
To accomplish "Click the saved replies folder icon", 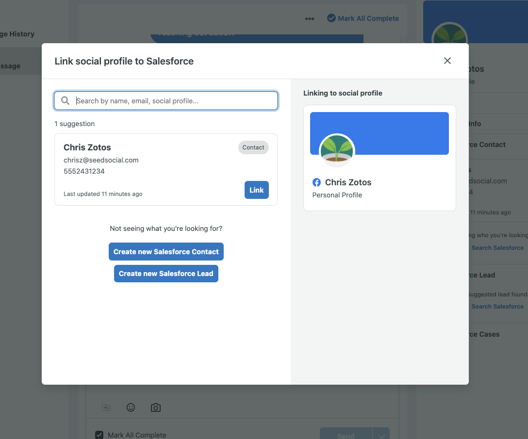I will click(106, 407).
